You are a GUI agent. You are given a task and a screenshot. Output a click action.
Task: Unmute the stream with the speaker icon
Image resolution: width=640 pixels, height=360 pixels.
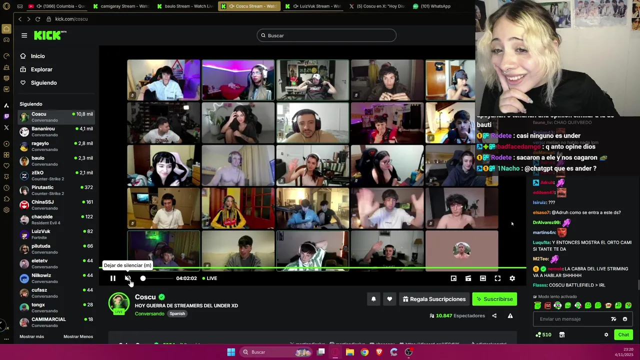click(128, 278)
